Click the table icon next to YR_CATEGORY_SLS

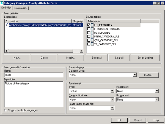[x=92, y=44]
